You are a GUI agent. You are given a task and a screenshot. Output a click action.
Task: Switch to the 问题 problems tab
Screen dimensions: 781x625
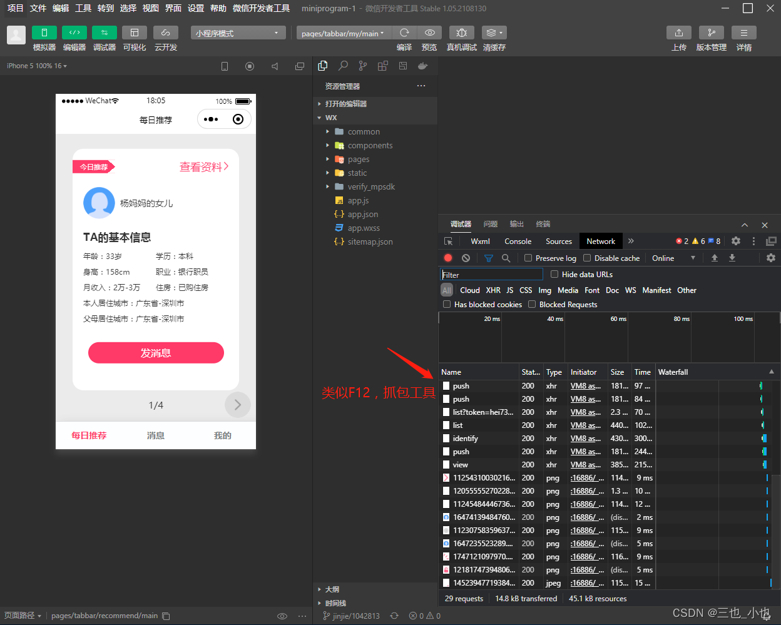pos(491,224)
